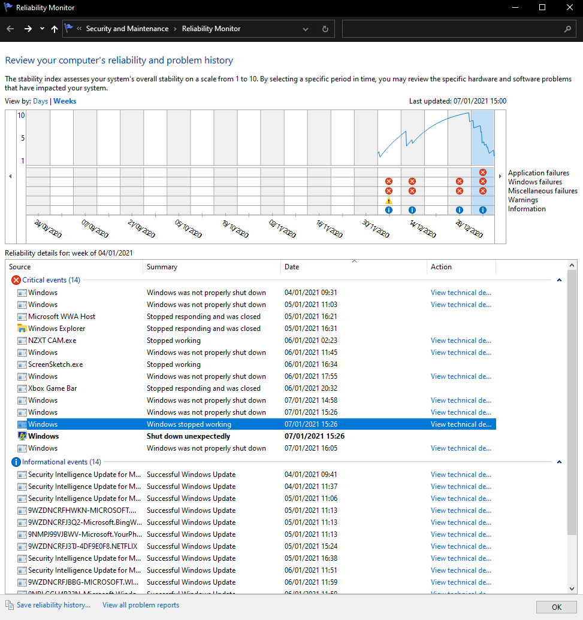Switch view to Weeks
Image resolution: width=583 pixels, height=620 pixels.
click(x=65, y=101)
